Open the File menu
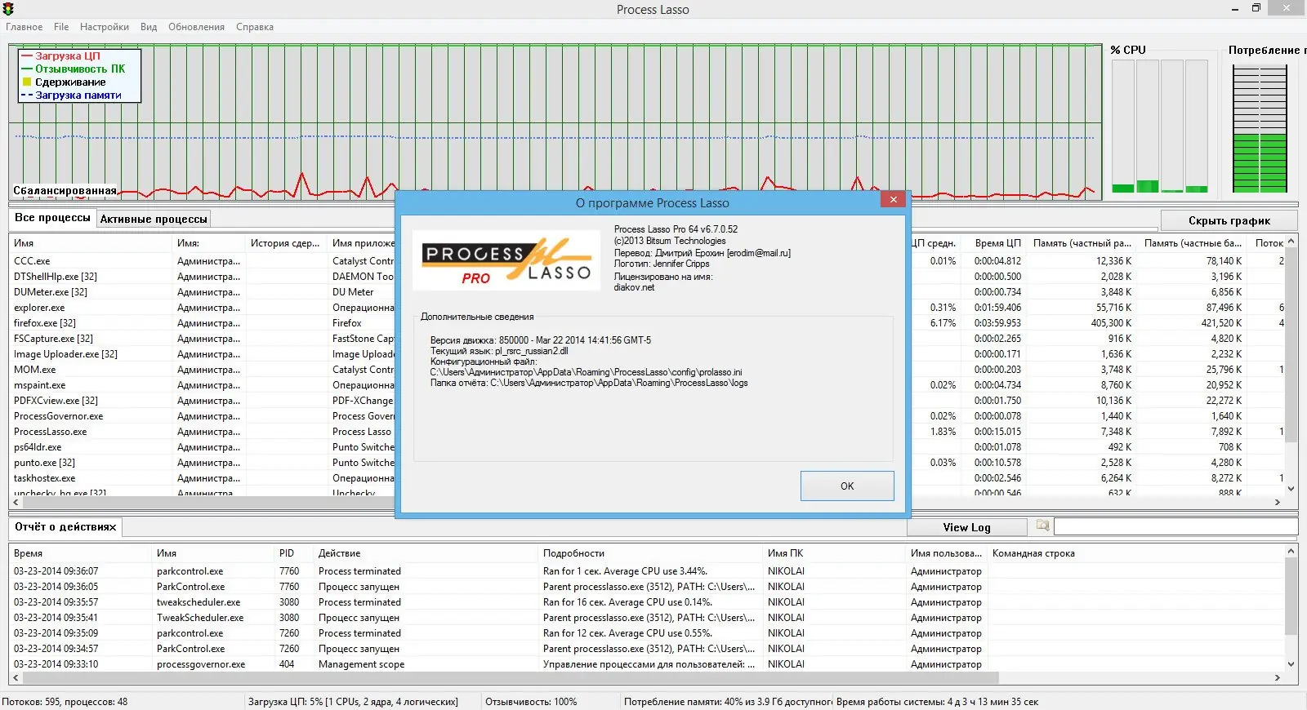 (x=61, y=27)
